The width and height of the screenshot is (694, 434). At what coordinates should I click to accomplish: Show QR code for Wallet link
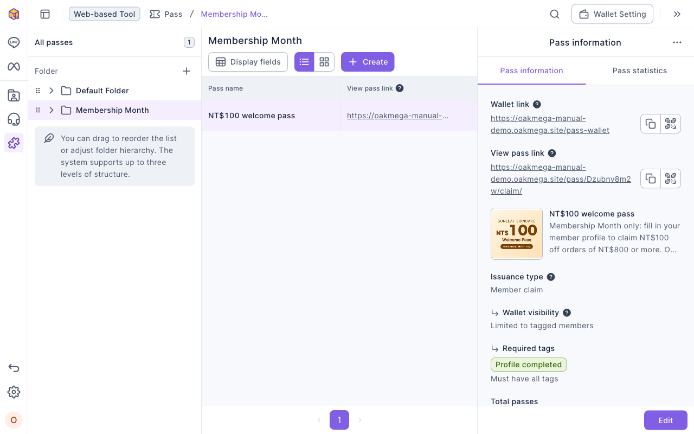[x=671, y=124]
